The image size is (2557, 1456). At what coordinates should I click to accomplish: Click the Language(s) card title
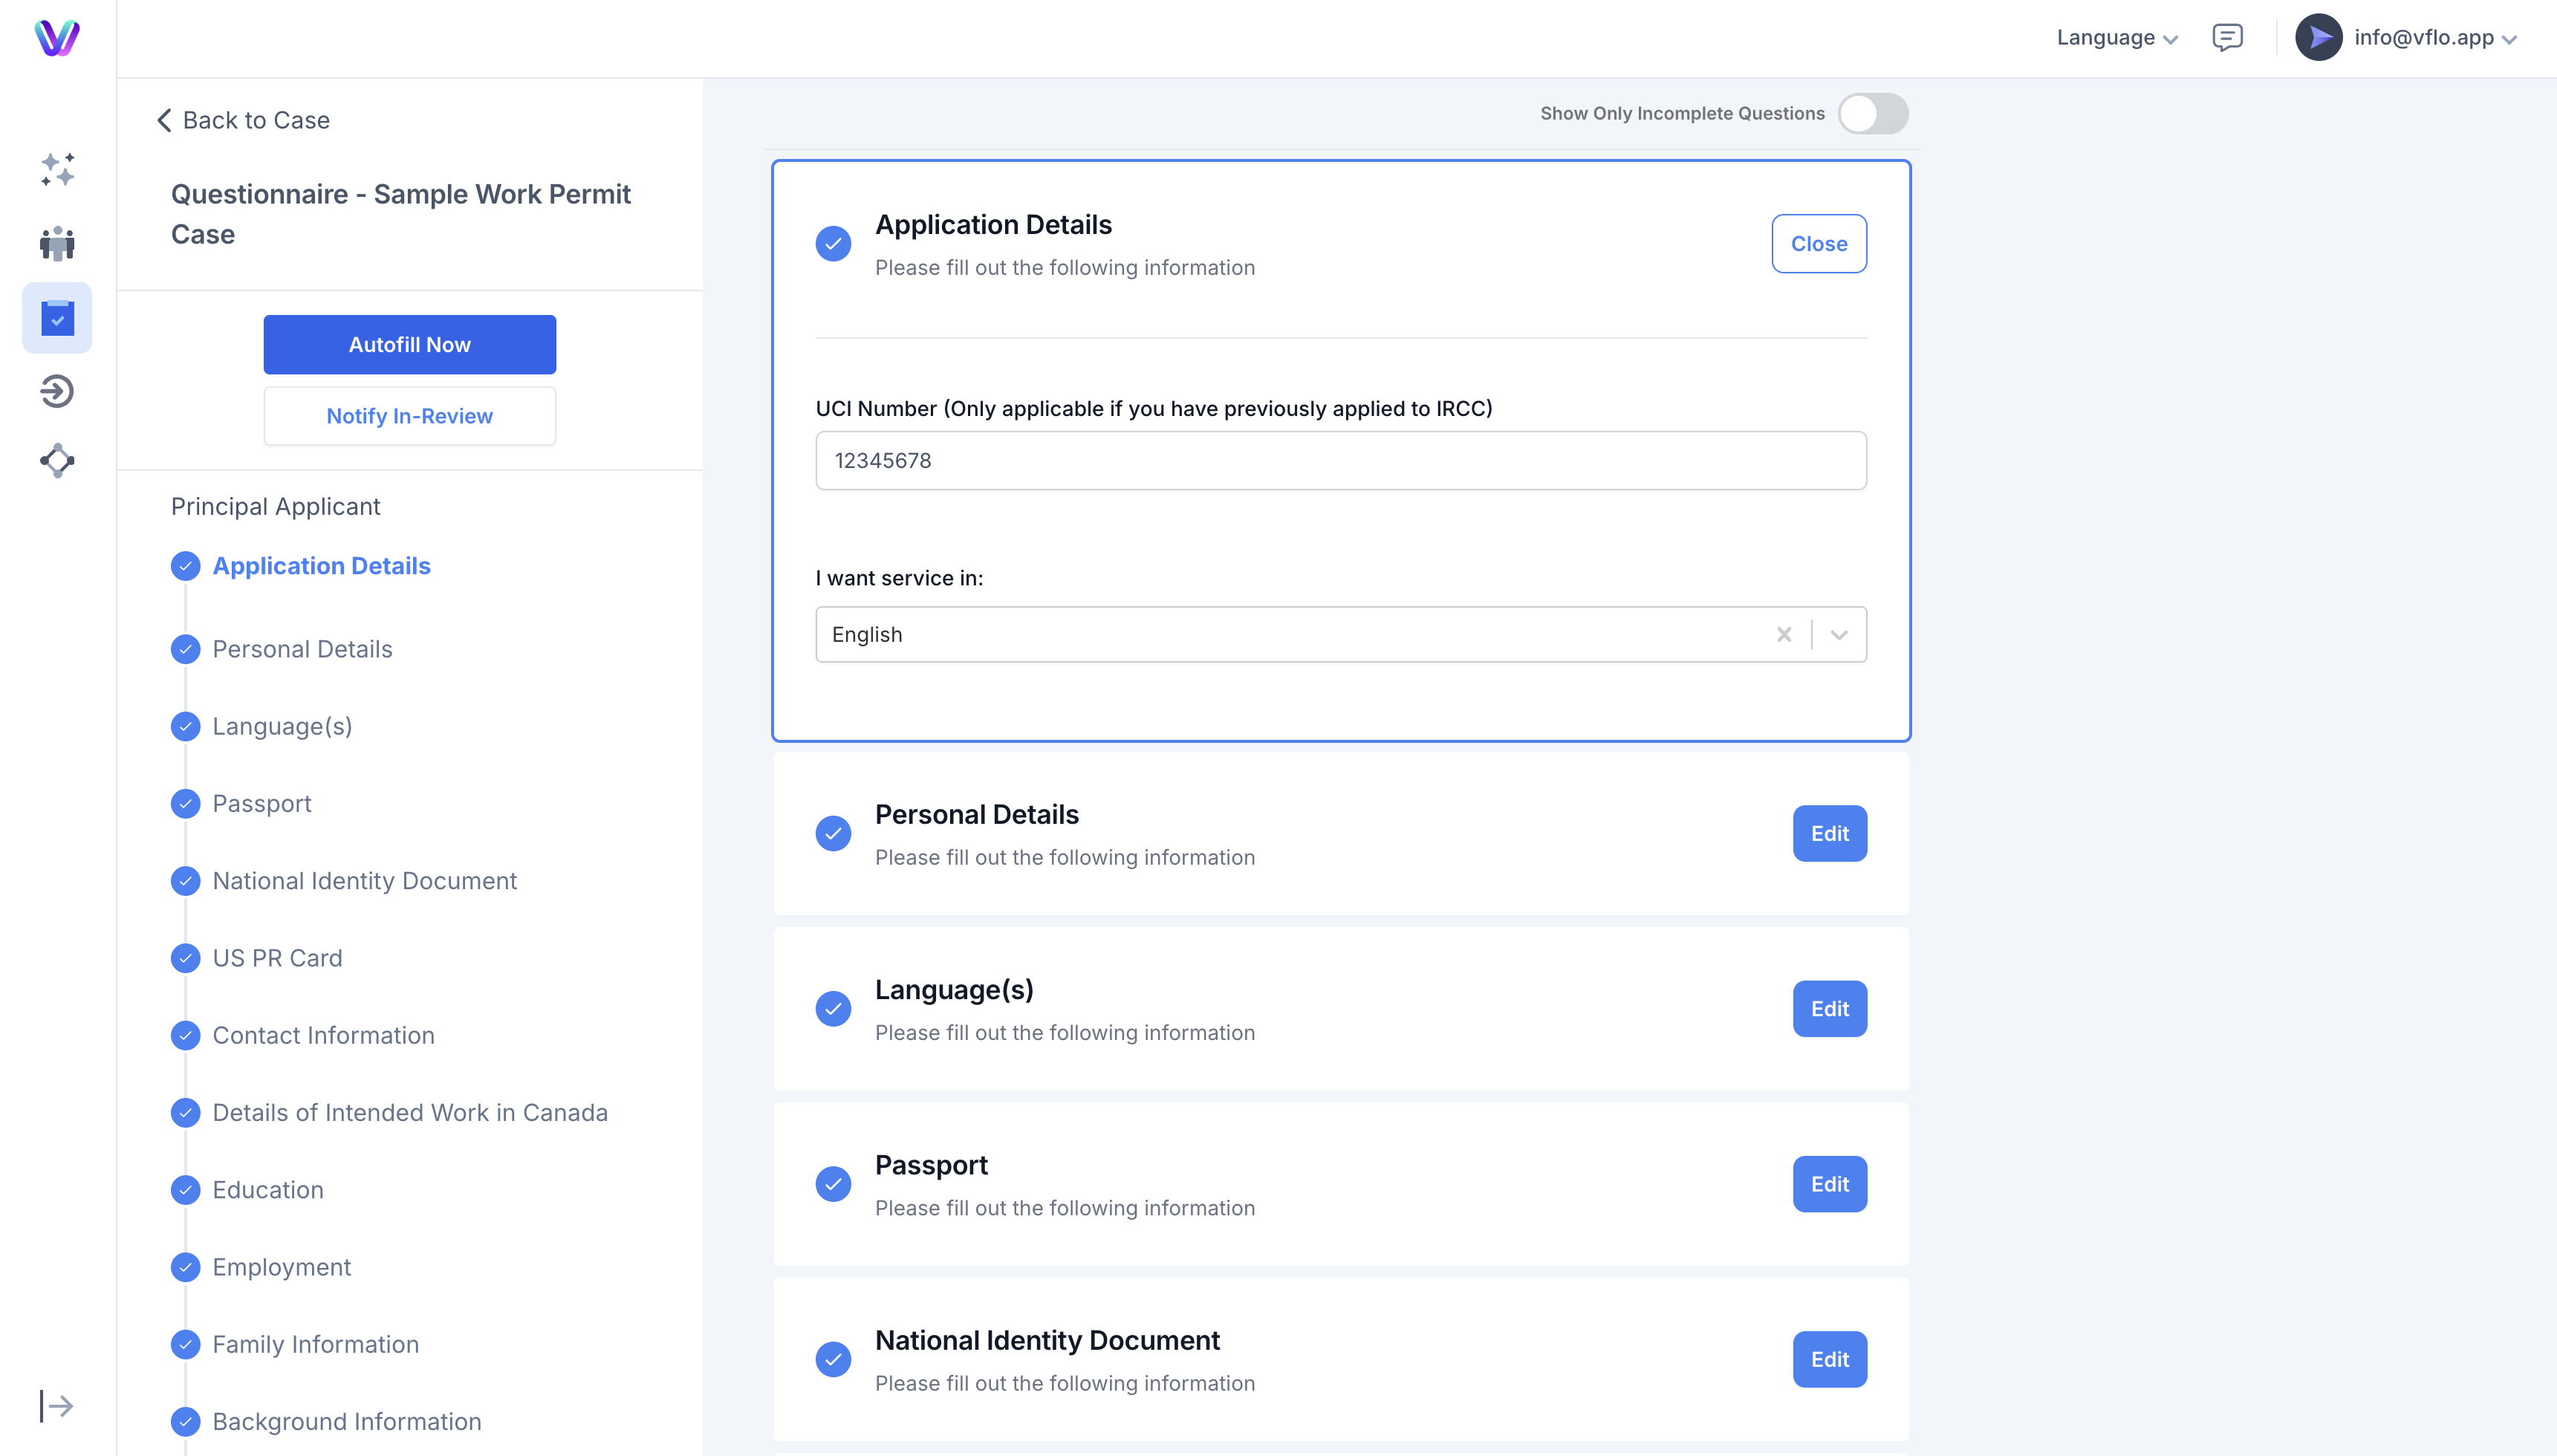click(954, 990)
